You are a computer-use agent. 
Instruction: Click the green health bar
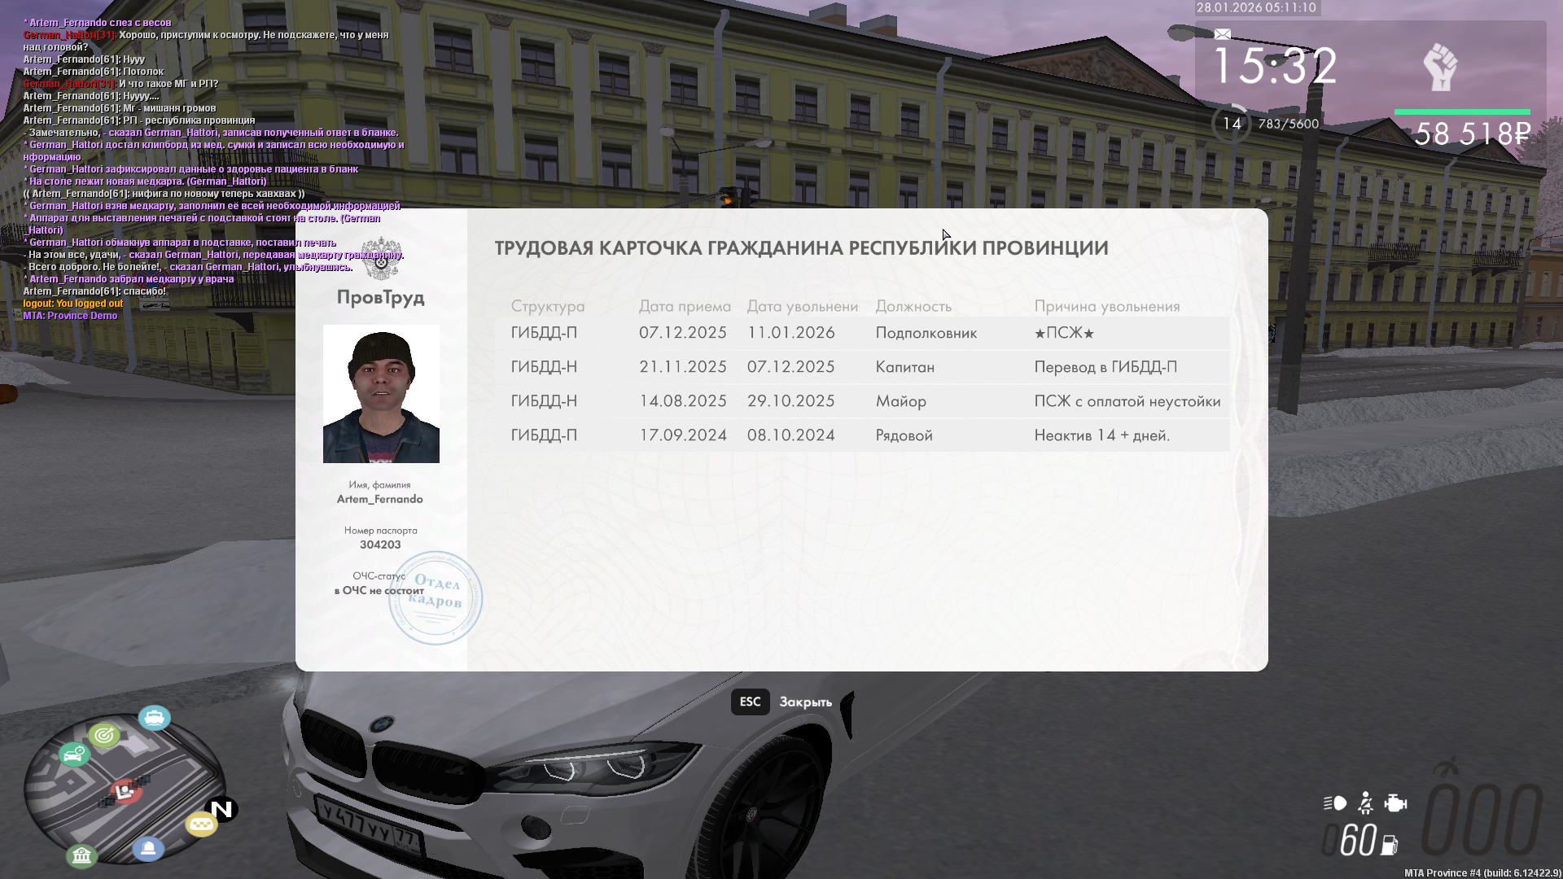1462,112
